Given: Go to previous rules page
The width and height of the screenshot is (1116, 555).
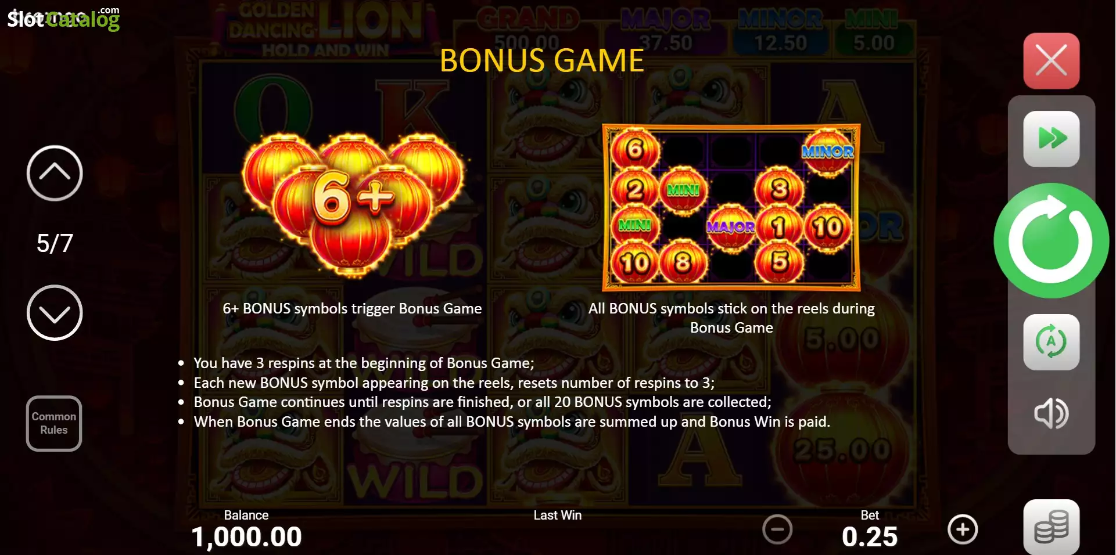Looking at the screenshot, I should coord(55,173).
